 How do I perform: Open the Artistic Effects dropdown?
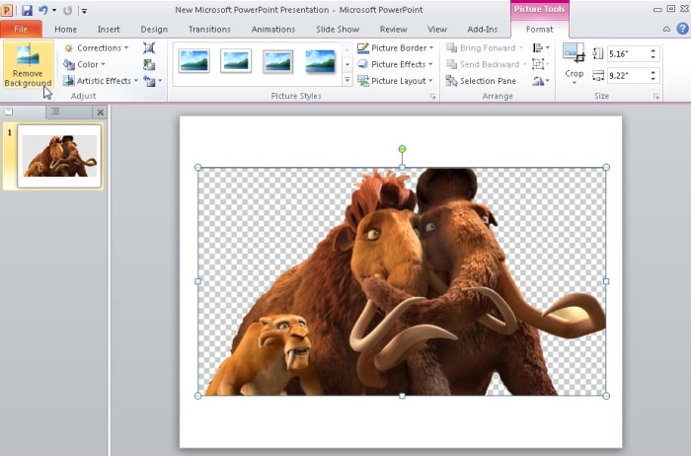[x=101, y=81]
